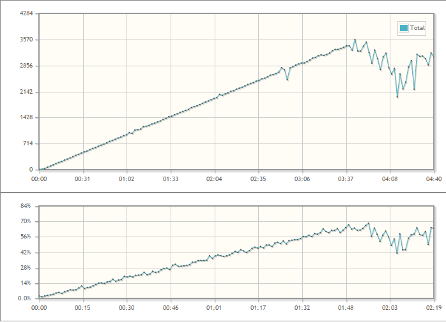Click the 02:19 end label on bottom chart
Screen dimensions: 446x322
pyautogui.click(x=434, y=308)
